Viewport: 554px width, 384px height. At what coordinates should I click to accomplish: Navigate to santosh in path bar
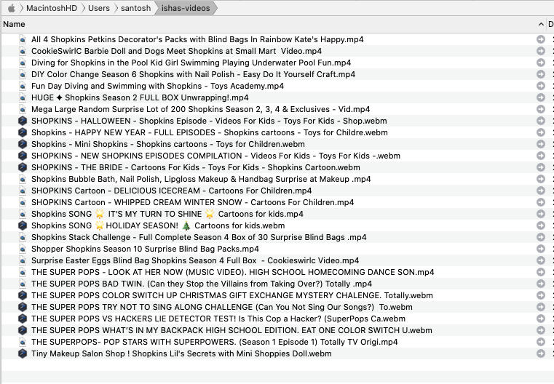135,8
